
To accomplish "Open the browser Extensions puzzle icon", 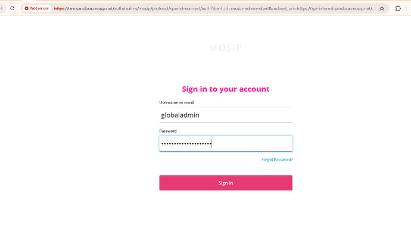I will 398,8.
